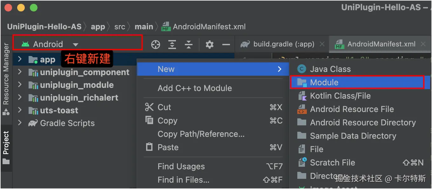Choose Cut from context menu
Screen dimensions: 432x189
[213, 107]
